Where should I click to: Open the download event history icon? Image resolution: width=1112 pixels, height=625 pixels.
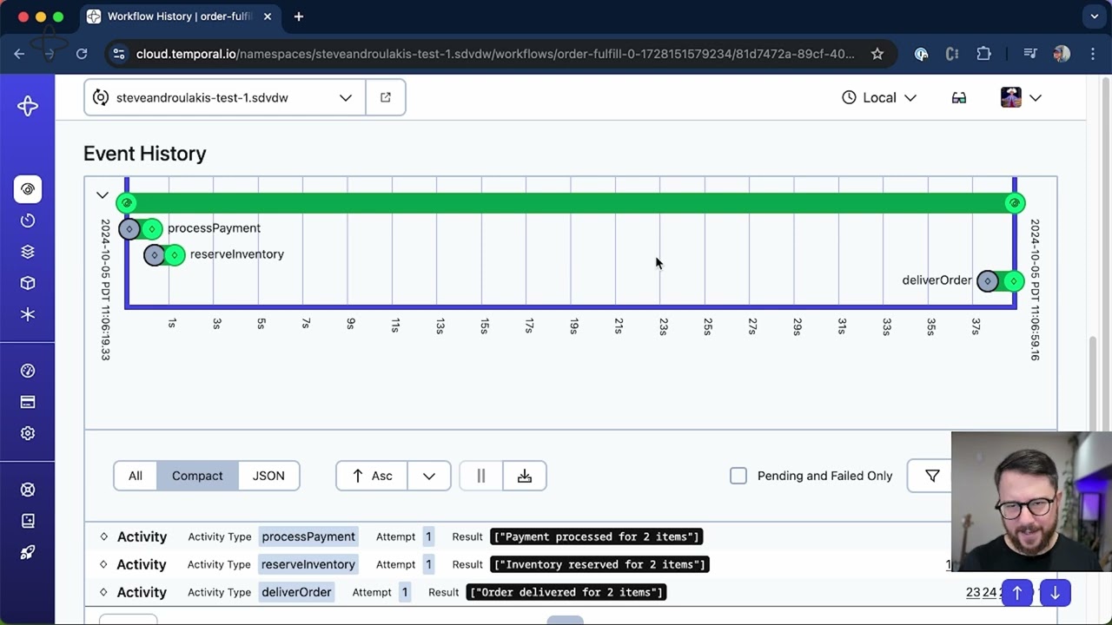pyautogui.click(x=525, y=476)
